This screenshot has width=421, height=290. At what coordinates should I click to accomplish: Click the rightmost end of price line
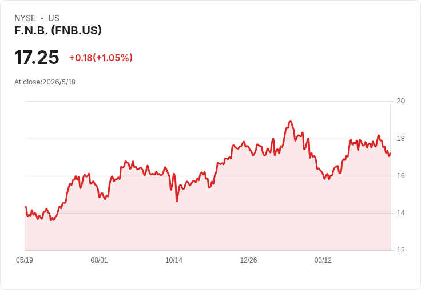[390, 154]
